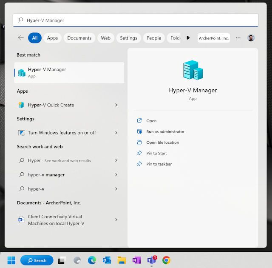Click Hyper-V Manager icon in best match
Viewport: 272px width, 268px height.
(x=22, y=73)
